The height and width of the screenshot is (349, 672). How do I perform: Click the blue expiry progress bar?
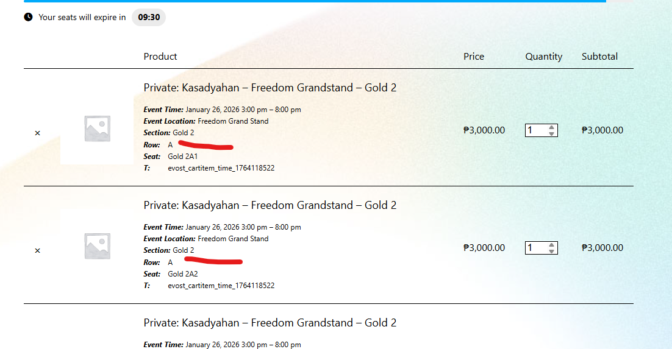(x=315, y=1)
